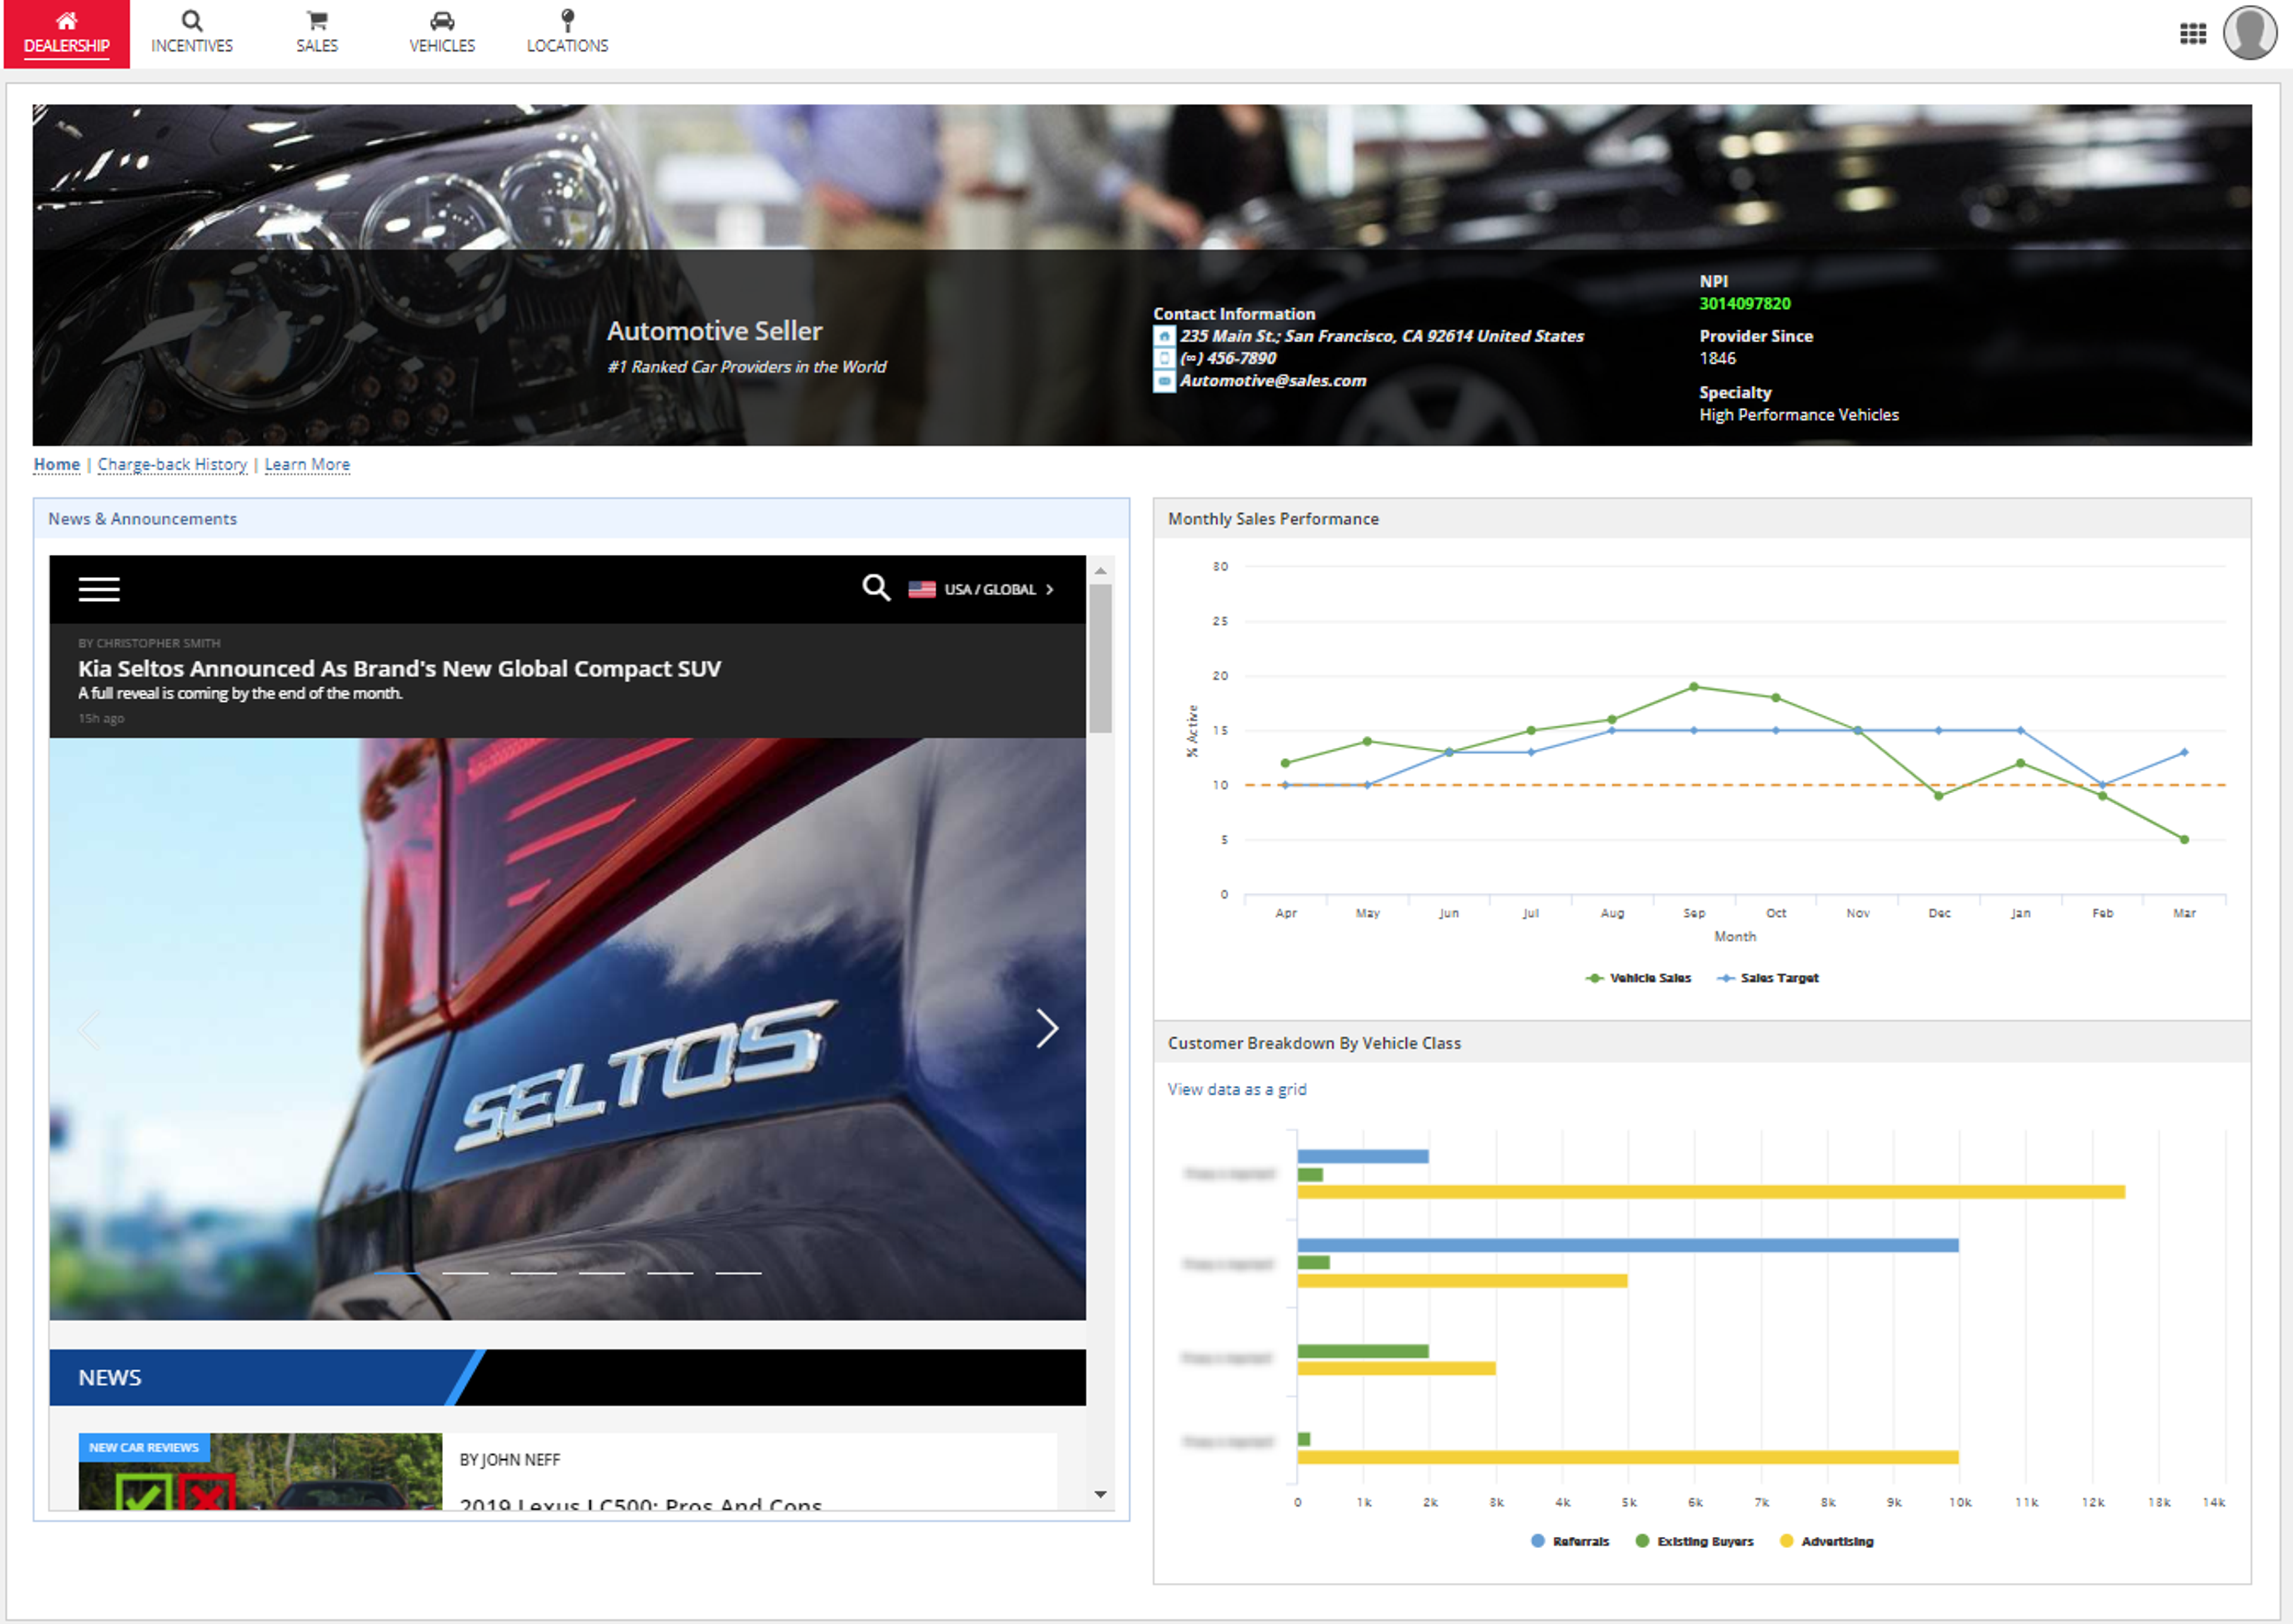
Task: Click the NEW CAR REVIEWS badge
Action: (144, 1447)
